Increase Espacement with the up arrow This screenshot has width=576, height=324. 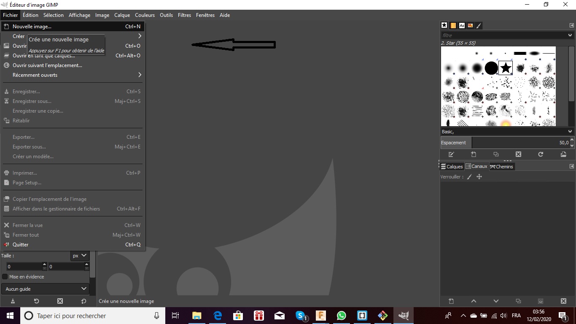click(572, 140)
